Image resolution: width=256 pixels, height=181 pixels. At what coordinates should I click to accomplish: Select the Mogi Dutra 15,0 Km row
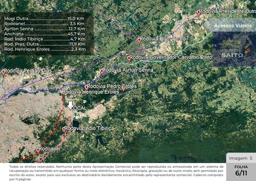click(44, 19)
